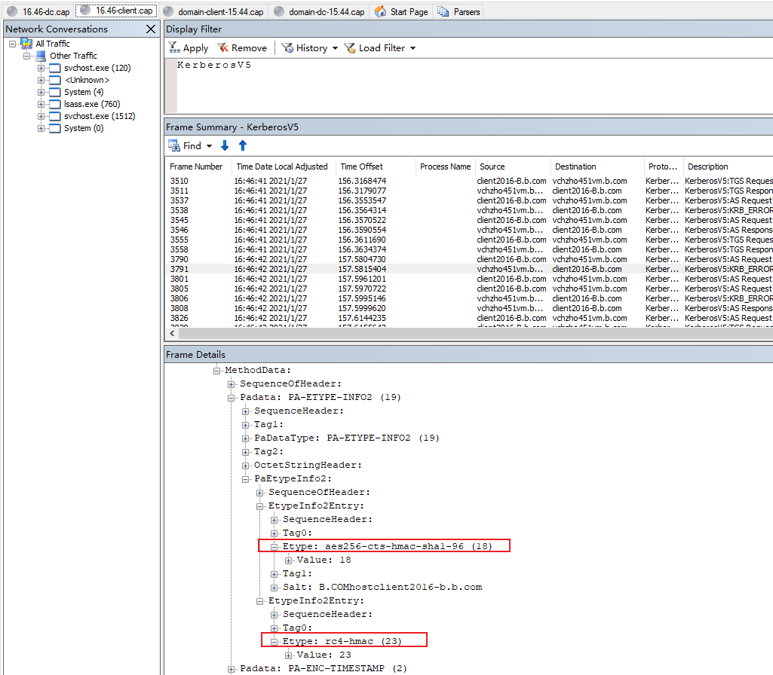Expand Salt: B.COMhostclient2016-b.b.com node
The image size is (773, 675).
tap(274, 588)
